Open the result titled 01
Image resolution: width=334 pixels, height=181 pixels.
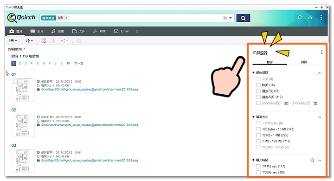(x=13, y=74)
